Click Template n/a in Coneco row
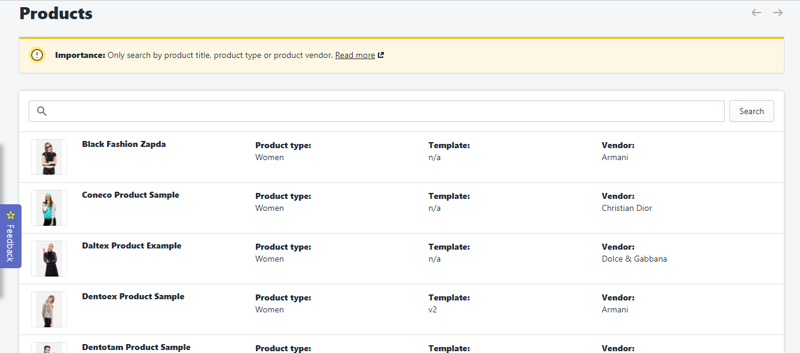The width and height of the screenshot is (800, 353). 435,208
